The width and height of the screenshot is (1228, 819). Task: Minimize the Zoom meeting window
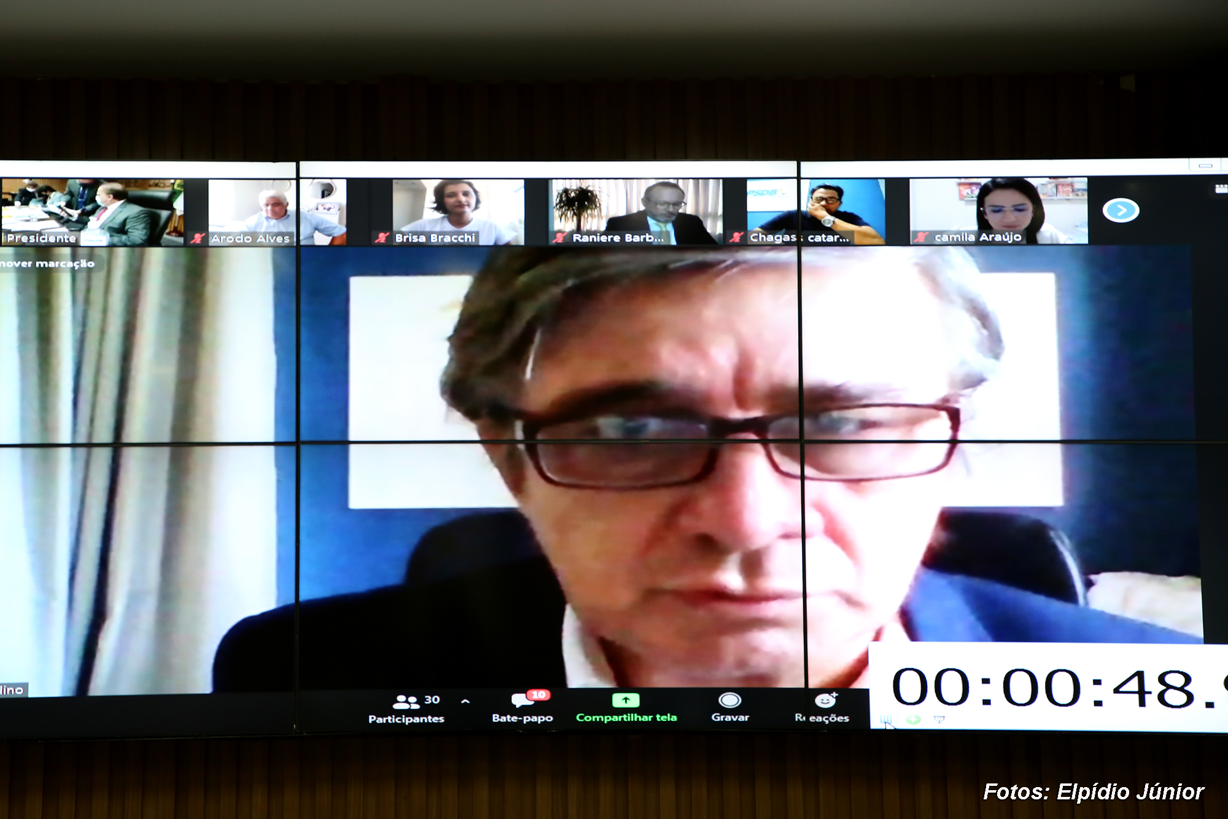(1205, 166)
